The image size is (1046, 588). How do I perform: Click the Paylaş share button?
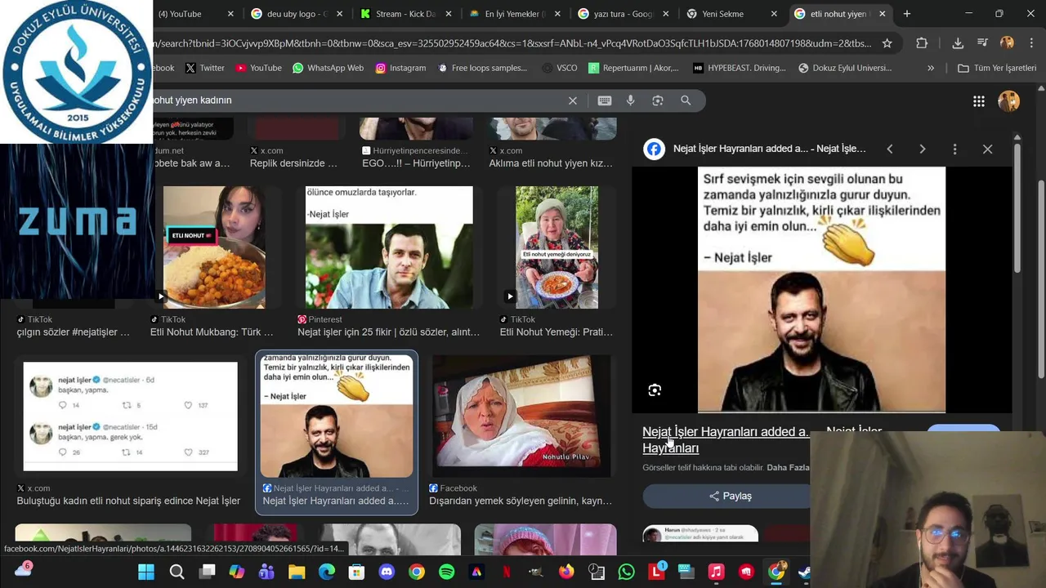pyautogui.click(x=731, y=496)
